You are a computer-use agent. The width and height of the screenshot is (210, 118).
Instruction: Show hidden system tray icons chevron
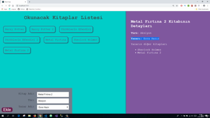(181, 116)
